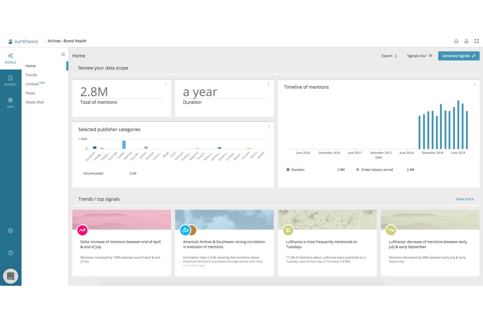The height and width of the screenshot is (322, 483).
Task: Collapse the side navigation panel
Action: tap(63, 54)
